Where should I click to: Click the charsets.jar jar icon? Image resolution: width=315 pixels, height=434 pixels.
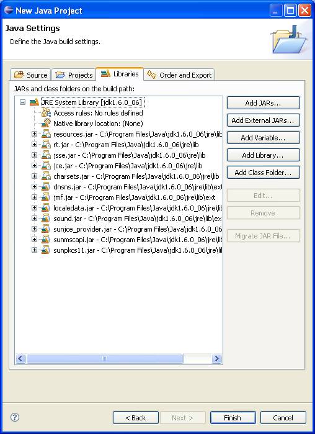click(x=46, y=176)
